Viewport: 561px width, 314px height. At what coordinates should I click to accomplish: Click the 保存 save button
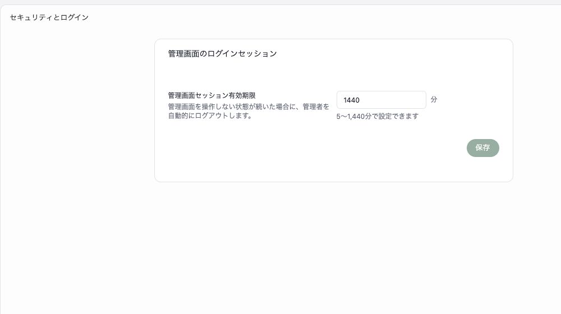(x=482, y=147)
